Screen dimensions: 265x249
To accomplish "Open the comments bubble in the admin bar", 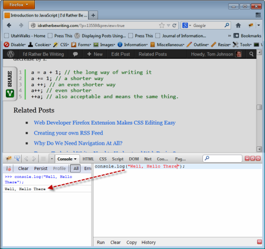I will (x=75, y=54).
